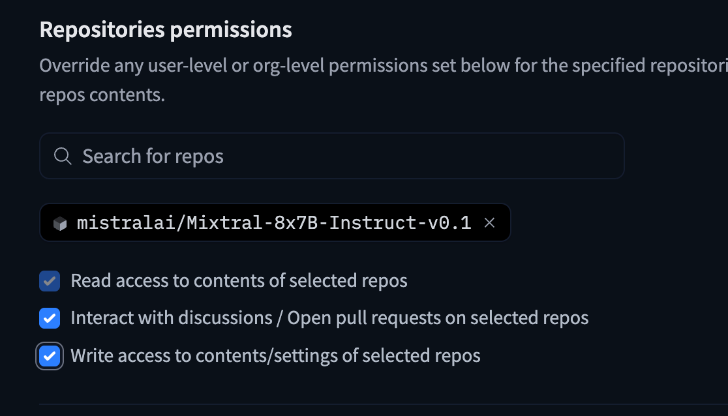728x416 pixels.
Task: Click the magnifying glass search icon
Action: click(x=63, y=156)
